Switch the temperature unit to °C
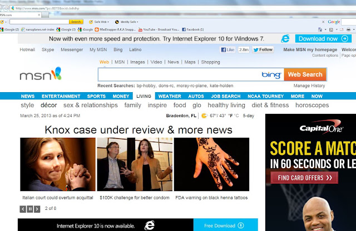 (x=236, y=115)
